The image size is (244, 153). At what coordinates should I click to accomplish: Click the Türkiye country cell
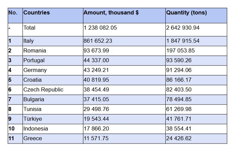(33, 119)
